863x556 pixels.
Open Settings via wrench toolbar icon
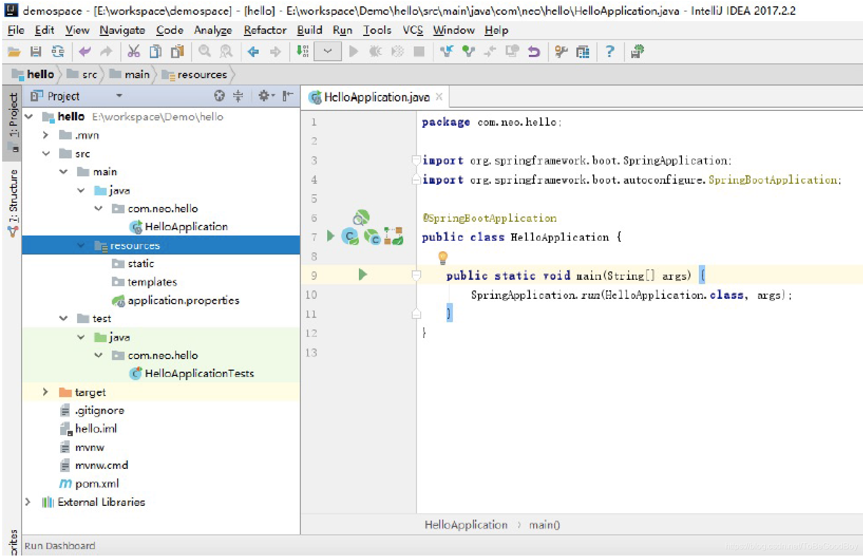pyautogui.click(x=561, y=52)
